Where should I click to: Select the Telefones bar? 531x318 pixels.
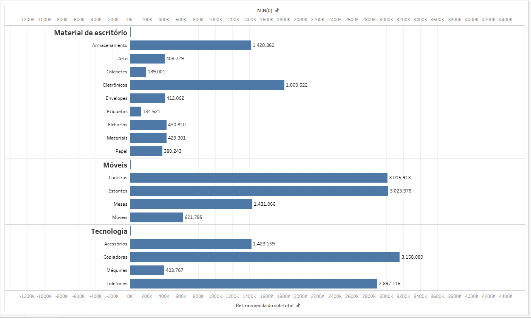(253, 284)
